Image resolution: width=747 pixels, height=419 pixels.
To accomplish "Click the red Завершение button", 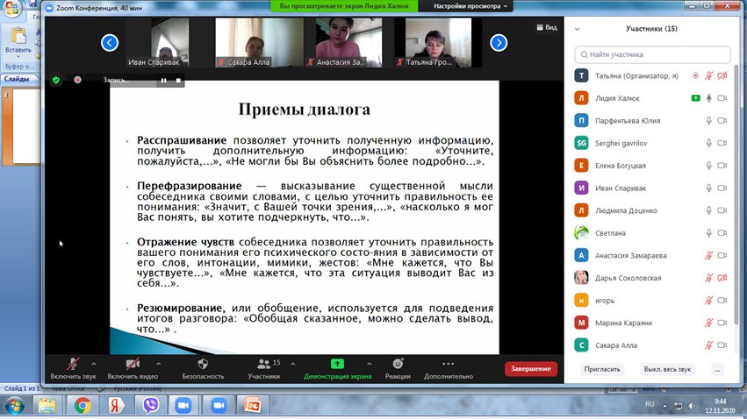I will 530,369.
